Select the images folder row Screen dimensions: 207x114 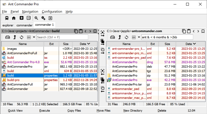pyautogui.click(x=49, y=49)
